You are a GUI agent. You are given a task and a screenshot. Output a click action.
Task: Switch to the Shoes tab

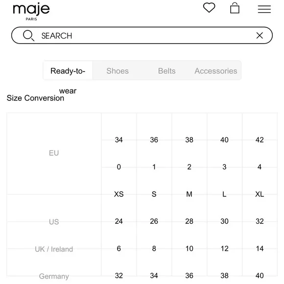point(118,71)
